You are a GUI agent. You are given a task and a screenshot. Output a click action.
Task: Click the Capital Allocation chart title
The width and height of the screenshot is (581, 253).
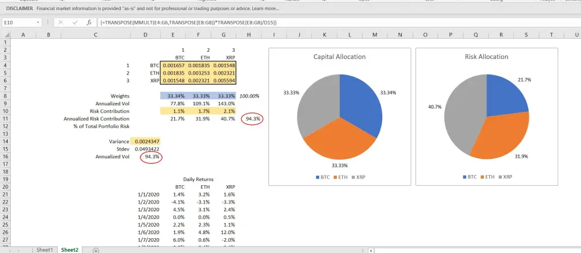point(339,57)
